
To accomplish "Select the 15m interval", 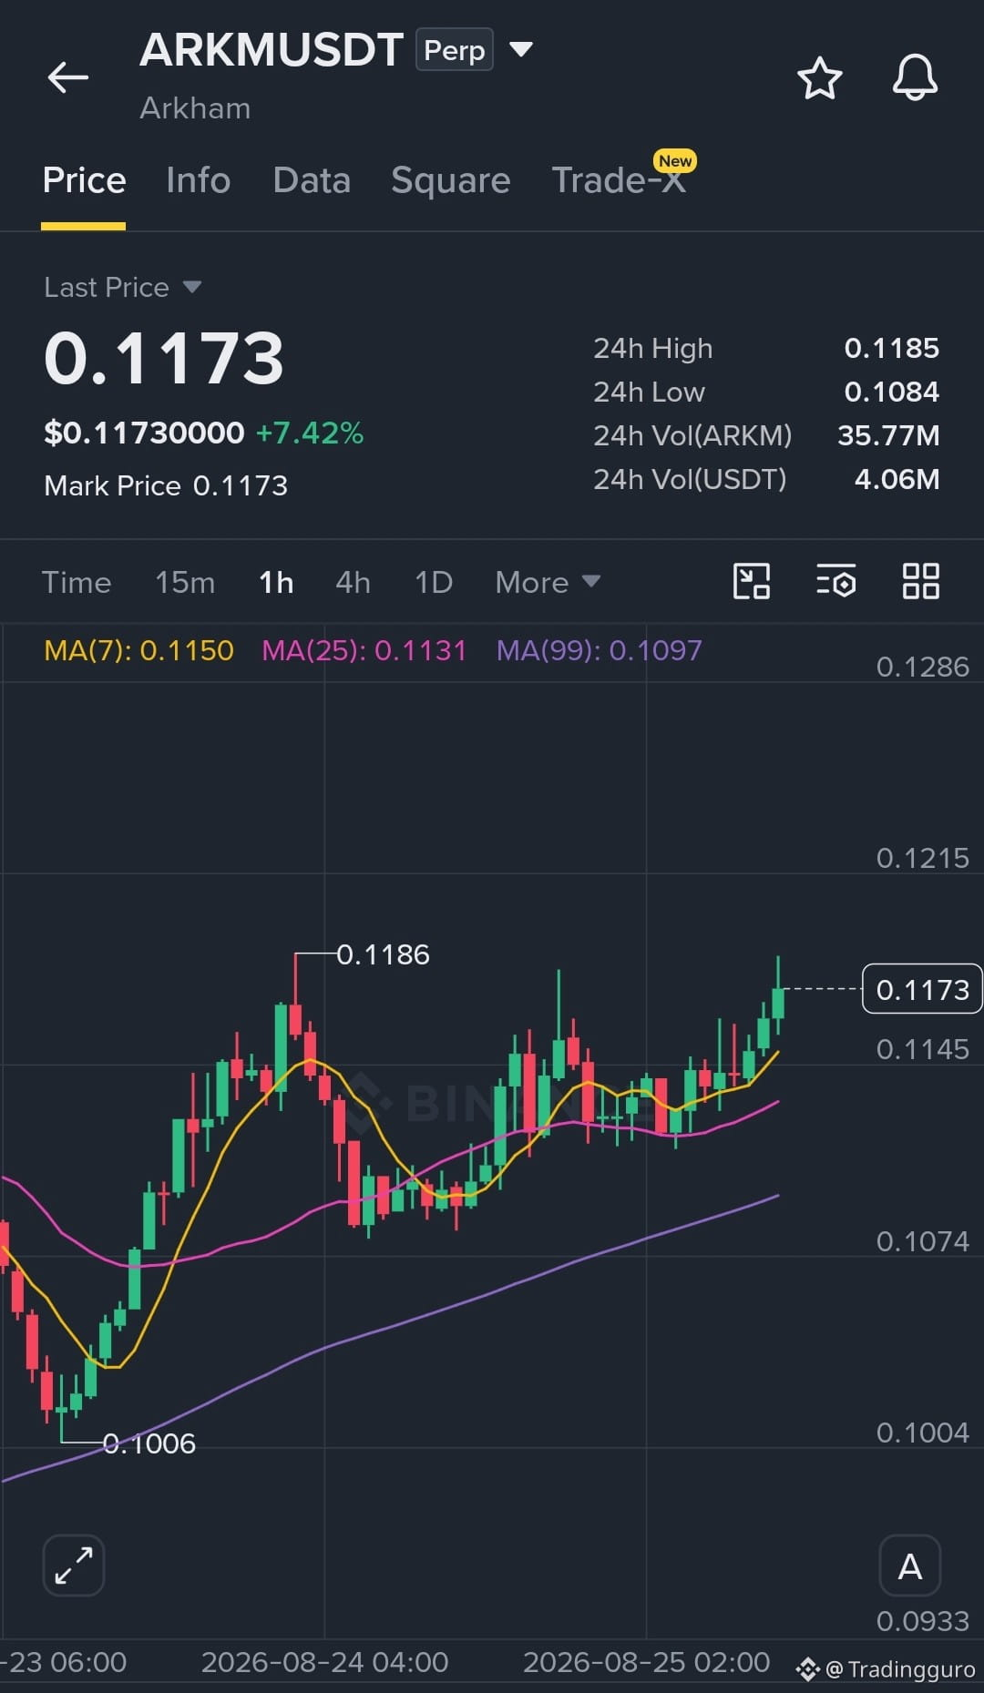I will [x=185, y=582].
